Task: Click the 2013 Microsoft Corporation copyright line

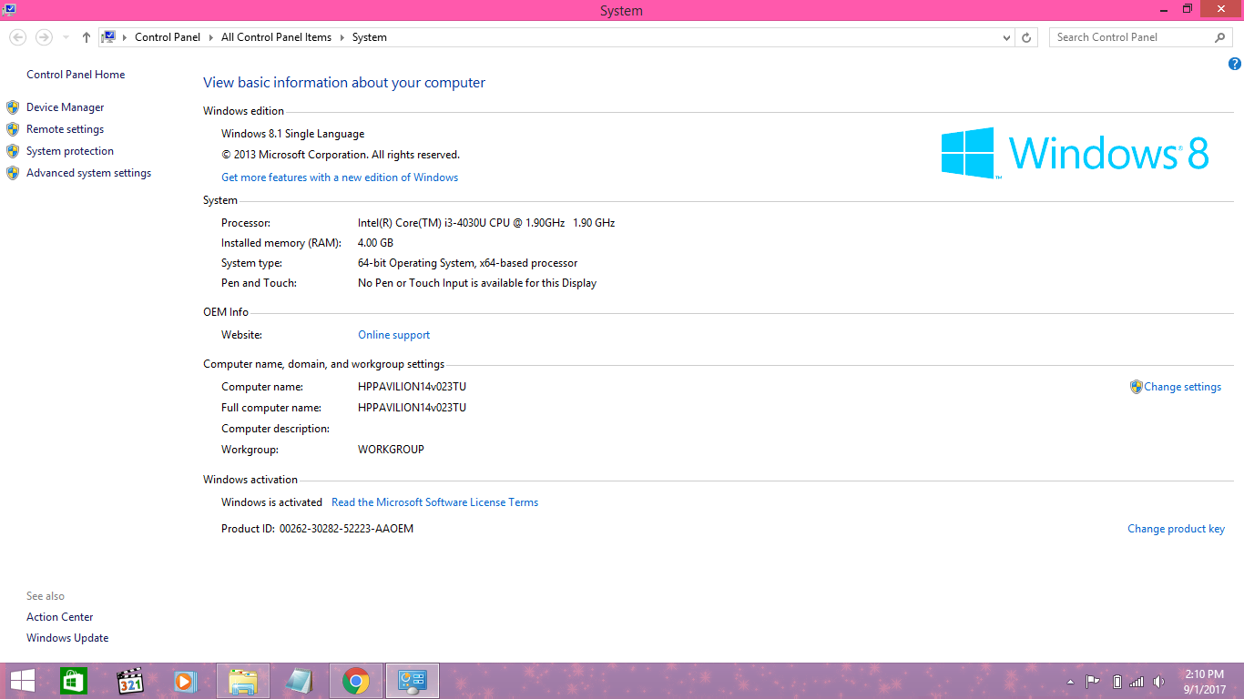Action: pos(341,155)
